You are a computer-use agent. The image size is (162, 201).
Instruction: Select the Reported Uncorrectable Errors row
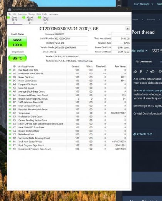point(67,110)
